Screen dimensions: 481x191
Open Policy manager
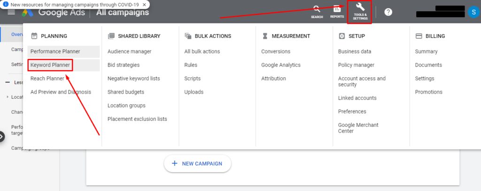tap(356, 65)
